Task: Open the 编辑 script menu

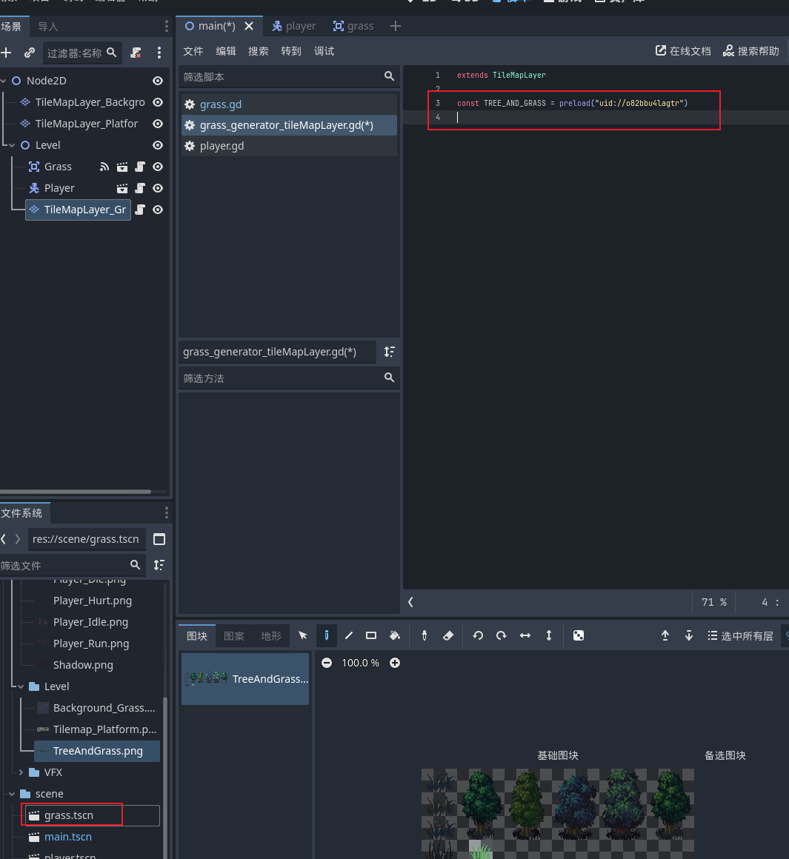Action: pos(226,51)
